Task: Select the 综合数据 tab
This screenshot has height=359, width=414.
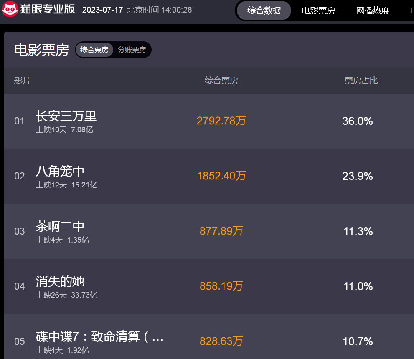Action: pyautogui.click(x=264, y=10)
